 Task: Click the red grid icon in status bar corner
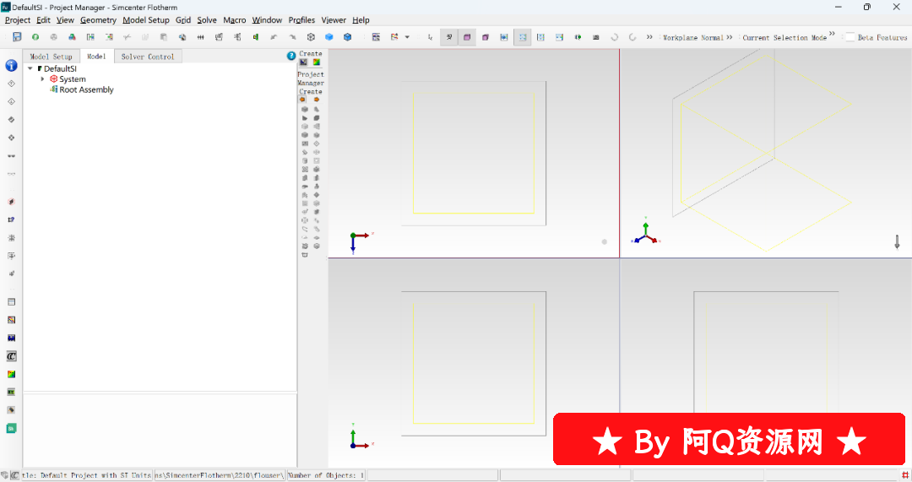pos(905,475)
